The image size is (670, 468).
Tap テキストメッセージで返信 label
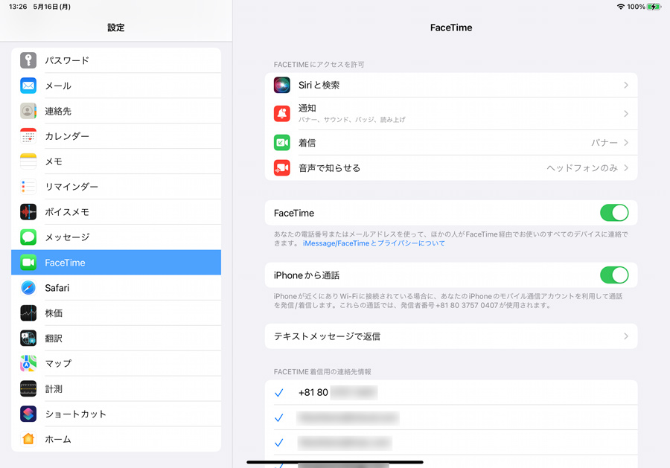327,336
